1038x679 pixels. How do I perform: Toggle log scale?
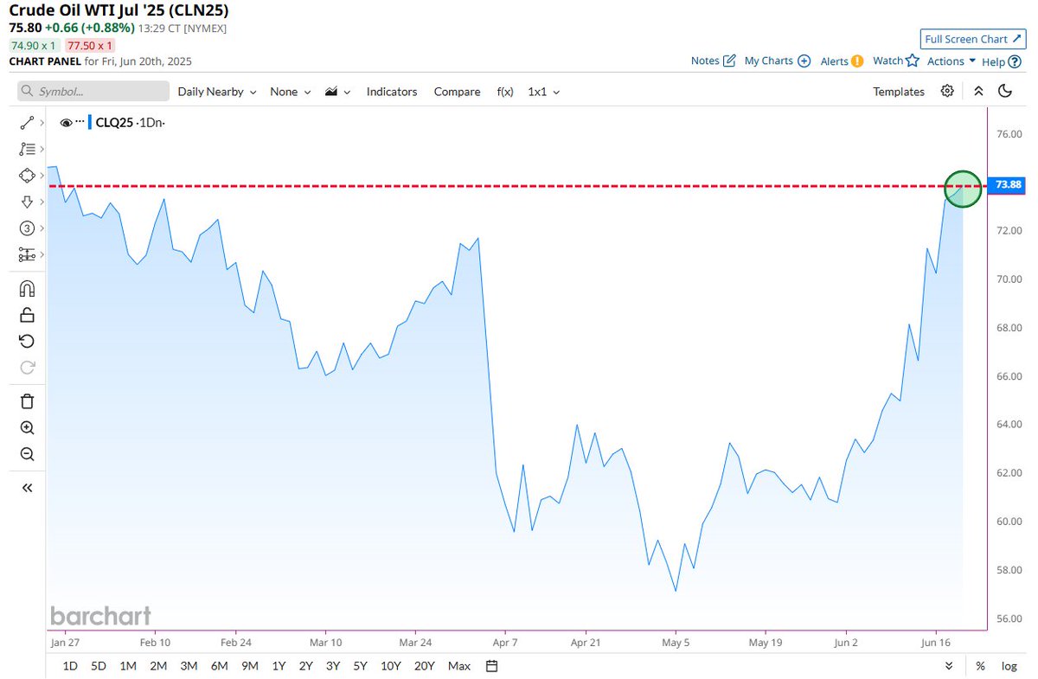[1009, 666]
